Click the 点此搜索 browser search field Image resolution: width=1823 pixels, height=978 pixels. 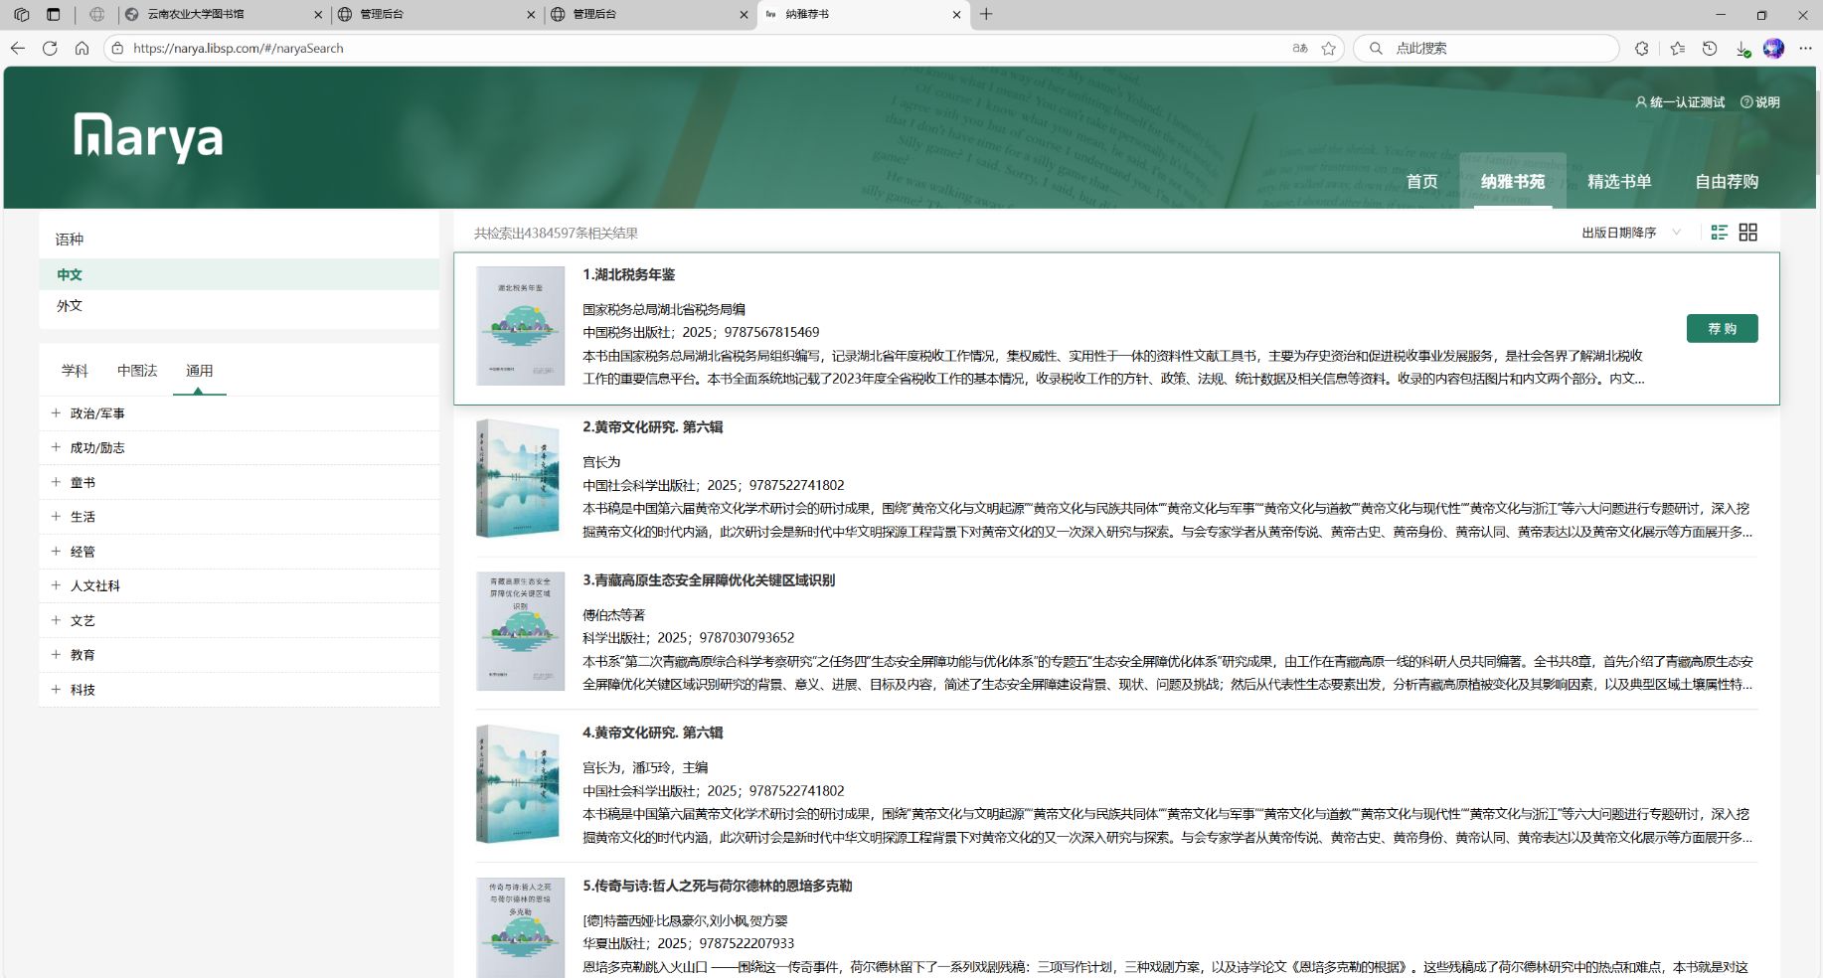1491,48
